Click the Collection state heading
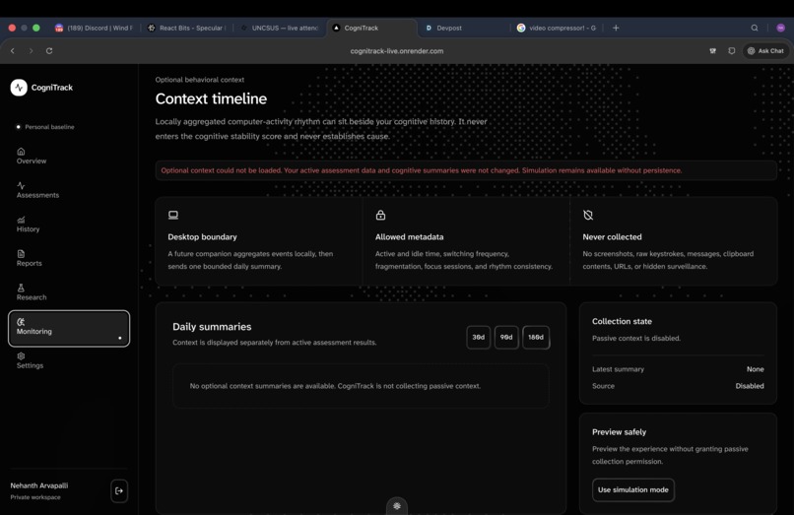This screenshot has height=515, width=794. (622, 322)
